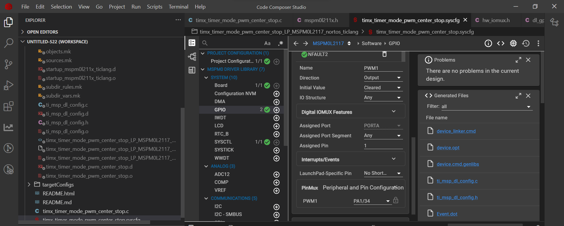Click the MSPM0L2117 device link

pyautogui.click(x=328, y=43)
